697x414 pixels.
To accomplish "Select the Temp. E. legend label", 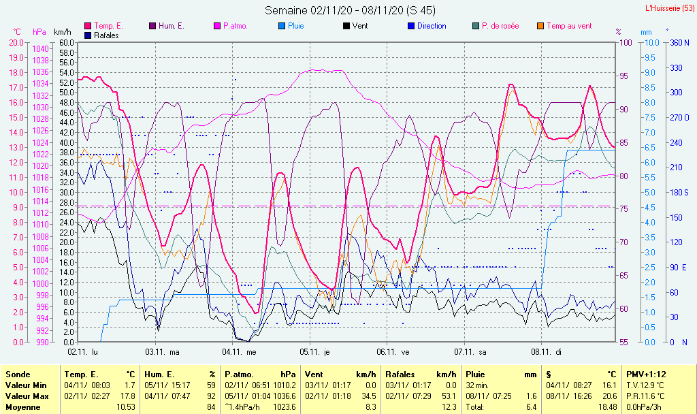I will pyautogui.click(x=108, y=27).
